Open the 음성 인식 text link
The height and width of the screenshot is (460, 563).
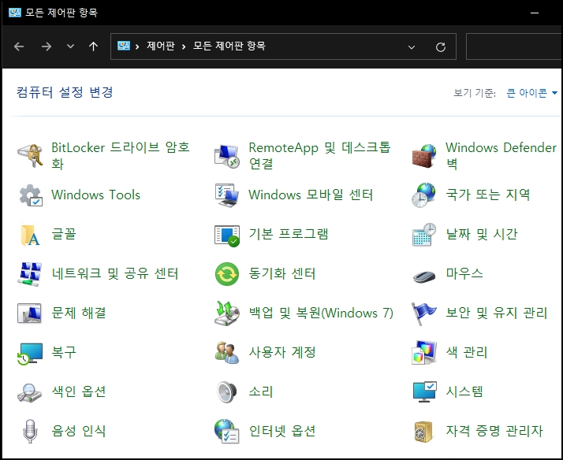pyautogui.click(x=79, y=431)
